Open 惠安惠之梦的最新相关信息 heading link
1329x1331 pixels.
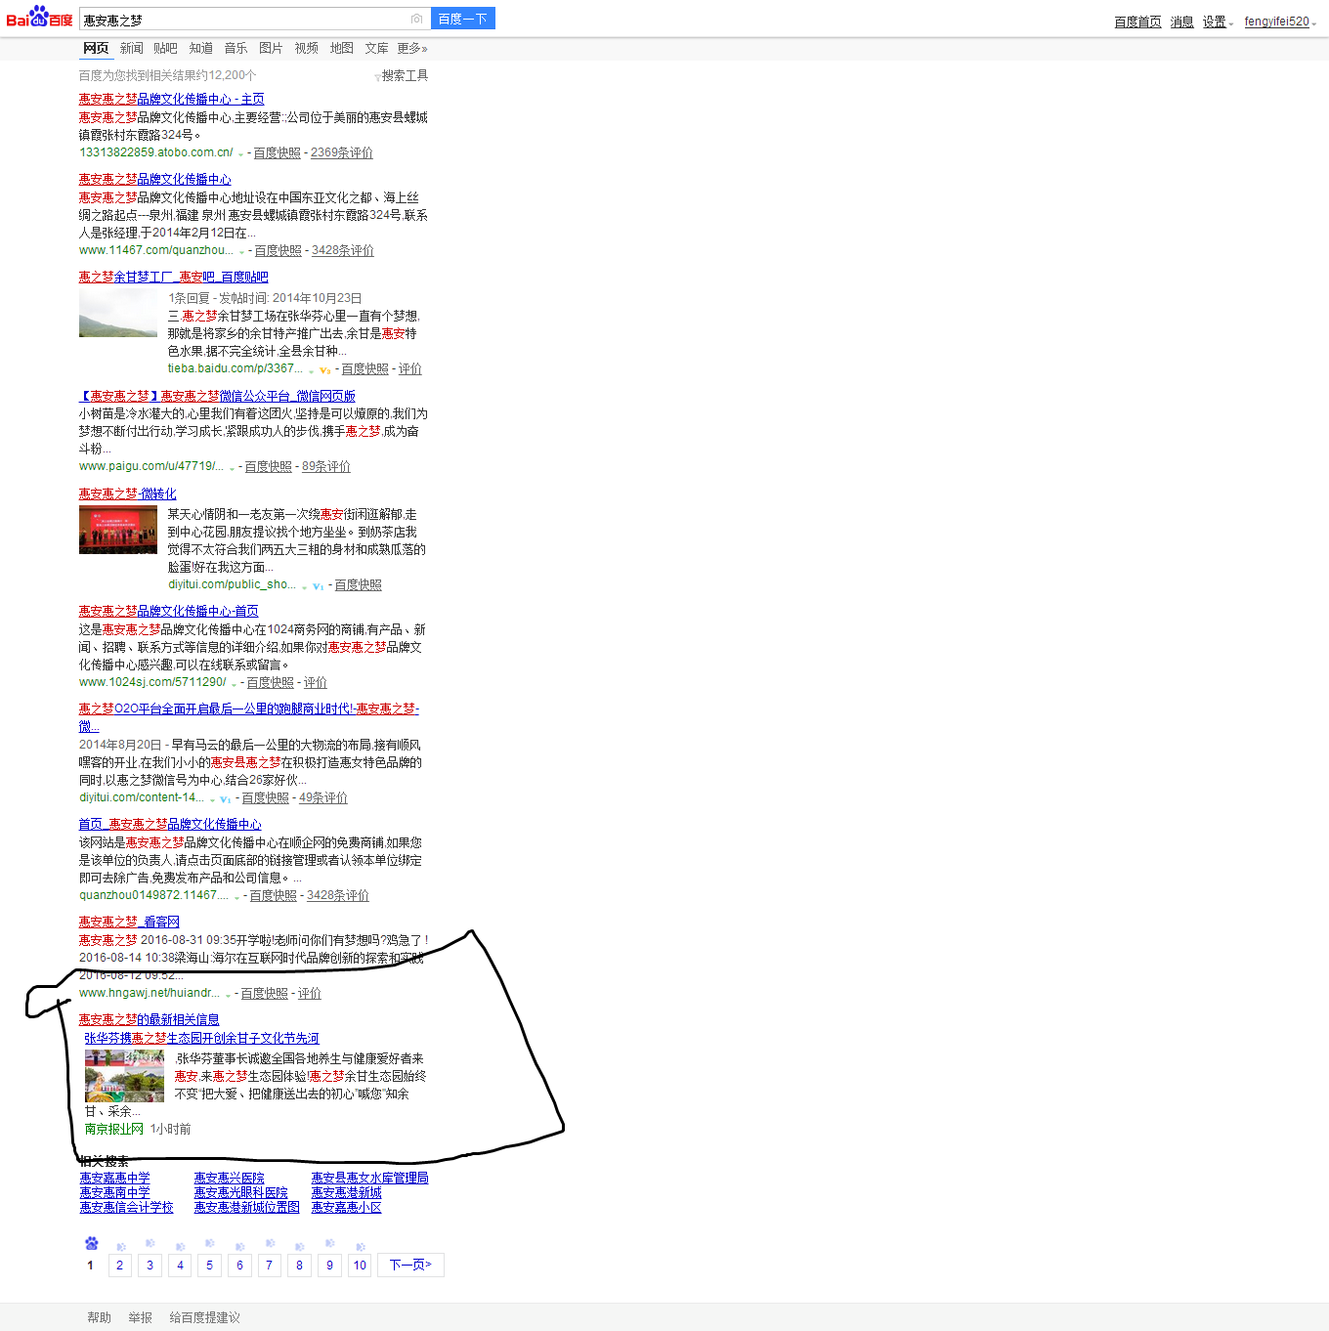[x=150, y=1020]
